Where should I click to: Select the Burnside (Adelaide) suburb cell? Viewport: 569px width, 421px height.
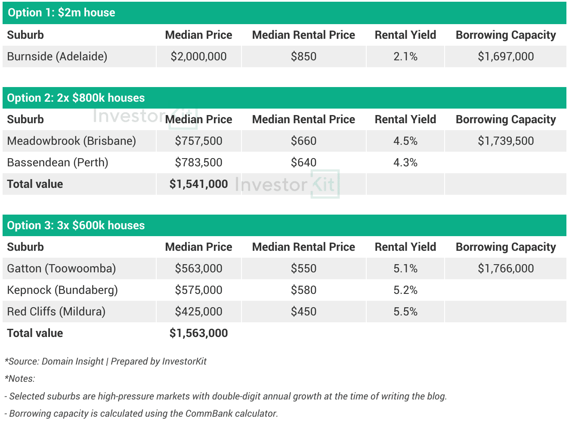pyautogui.click(x=57, y=56)
